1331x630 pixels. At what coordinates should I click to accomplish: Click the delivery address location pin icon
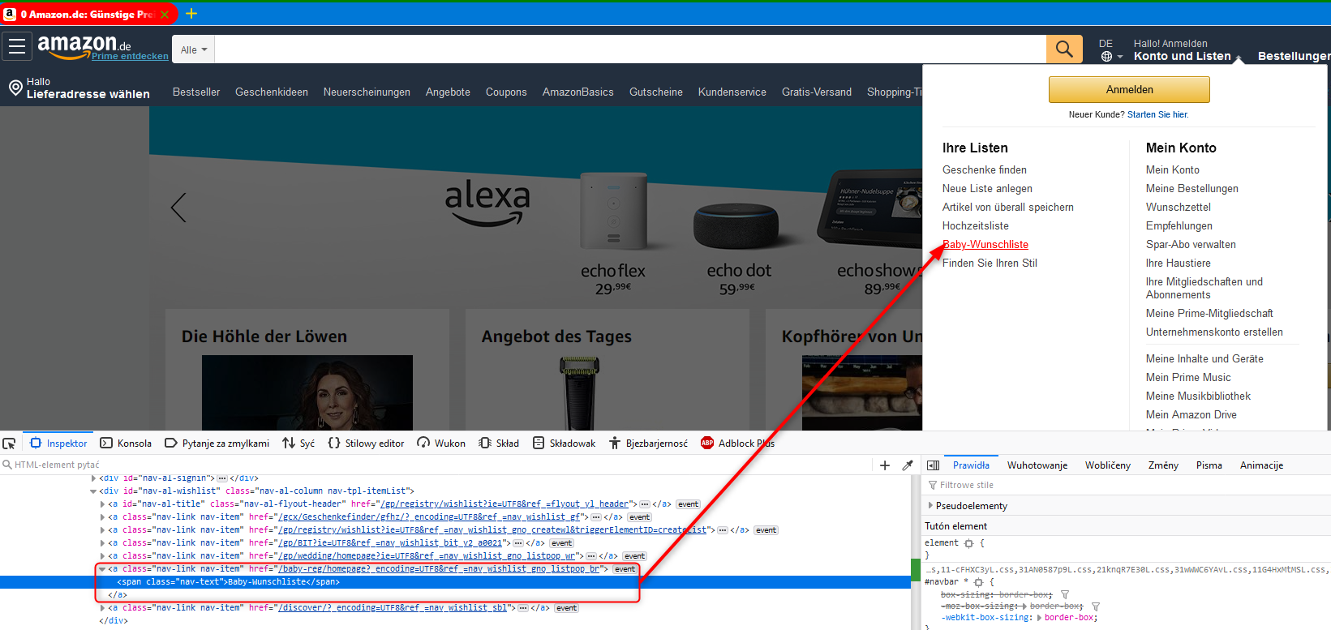click(x=15, y=88)
